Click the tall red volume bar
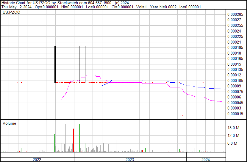Viewport: 247px width, 162px height. pyautogui.click(x=74, y=140)
